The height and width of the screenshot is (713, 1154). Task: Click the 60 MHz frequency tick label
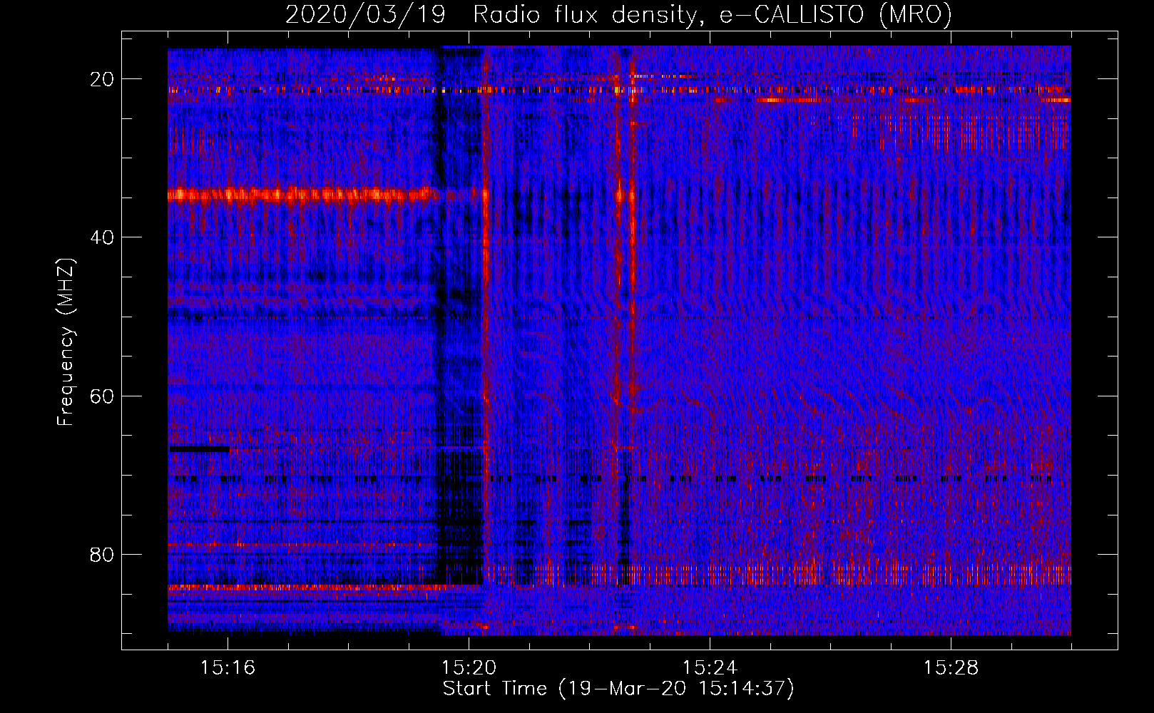click(102, 396)
